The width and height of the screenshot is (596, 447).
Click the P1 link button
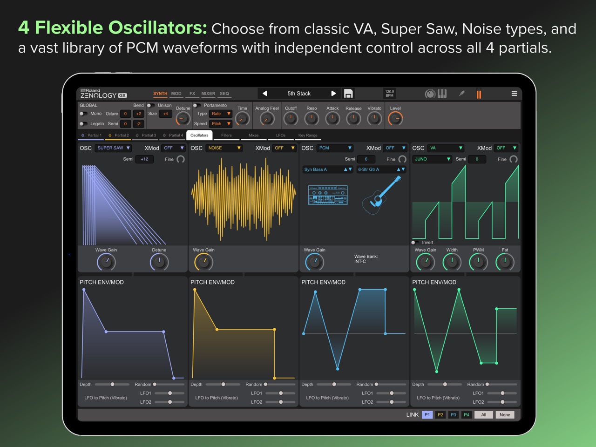click(427, 415)
